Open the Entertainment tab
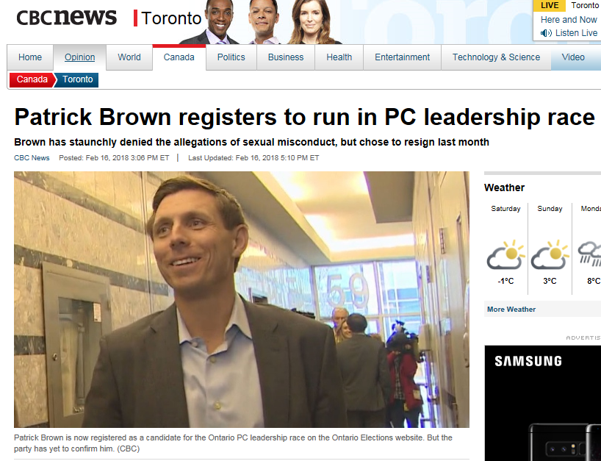 [402, 57]
